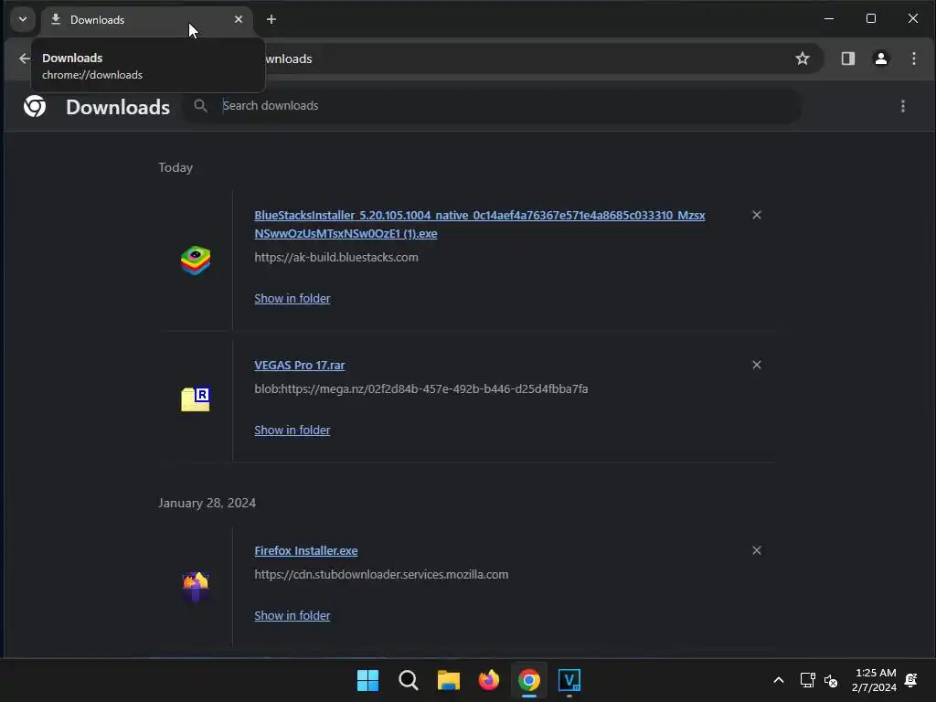Open File Explorer from the taskbar

click(x=448, y=680)
